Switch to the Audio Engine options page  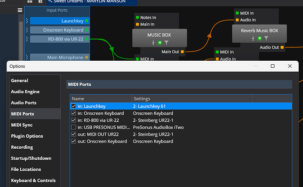(25, 92)
